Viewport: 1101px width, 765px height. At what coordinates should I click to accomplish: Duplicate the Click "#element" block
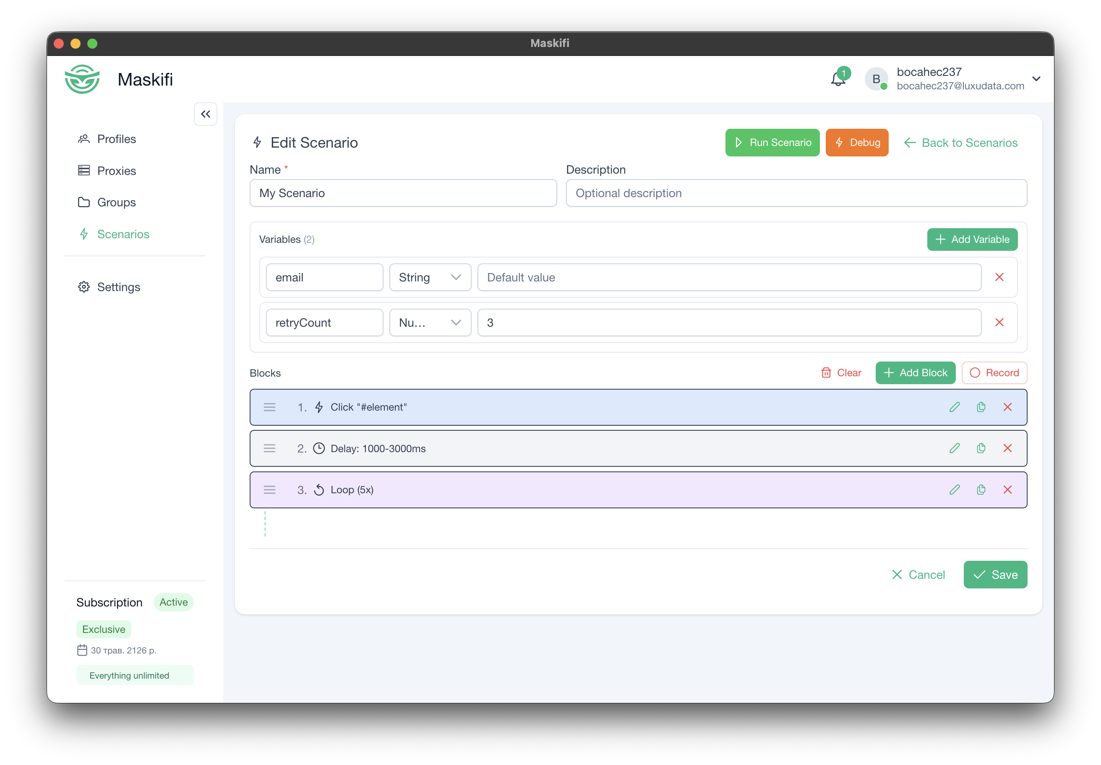pos(981,407)
